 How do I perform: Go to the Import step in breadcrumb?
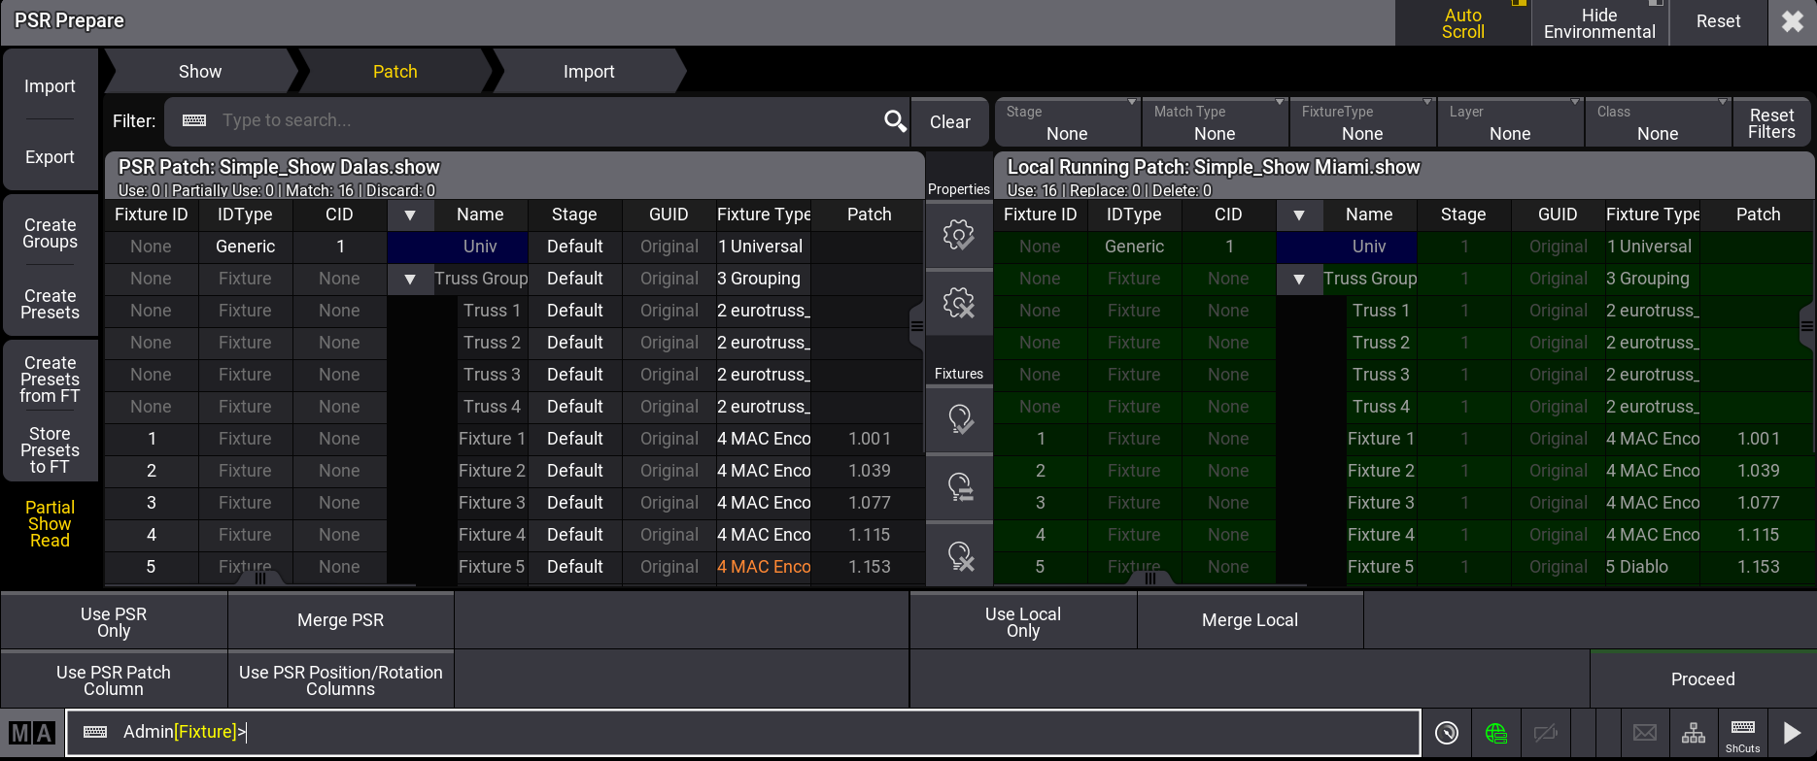(589, 72)
